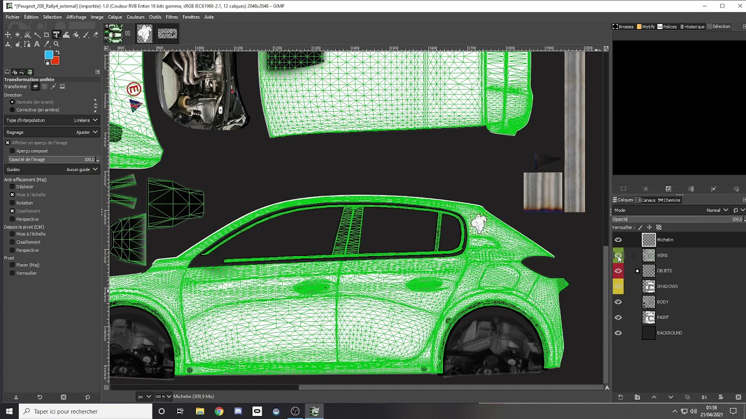Open Type d'interpolation dropdown
Viewport: 746px width, 419px height.
point(52,120)
